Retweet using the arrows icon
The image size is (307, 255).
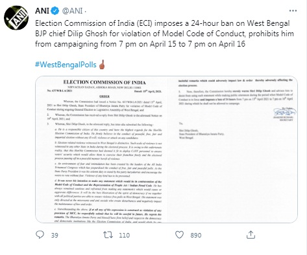(108, 235)
